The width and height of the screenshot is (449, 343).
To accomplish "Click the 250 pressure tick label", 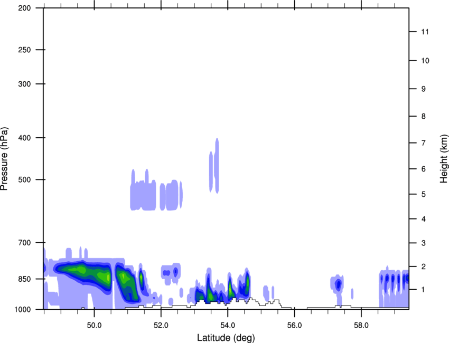I will tap(24, 50).
